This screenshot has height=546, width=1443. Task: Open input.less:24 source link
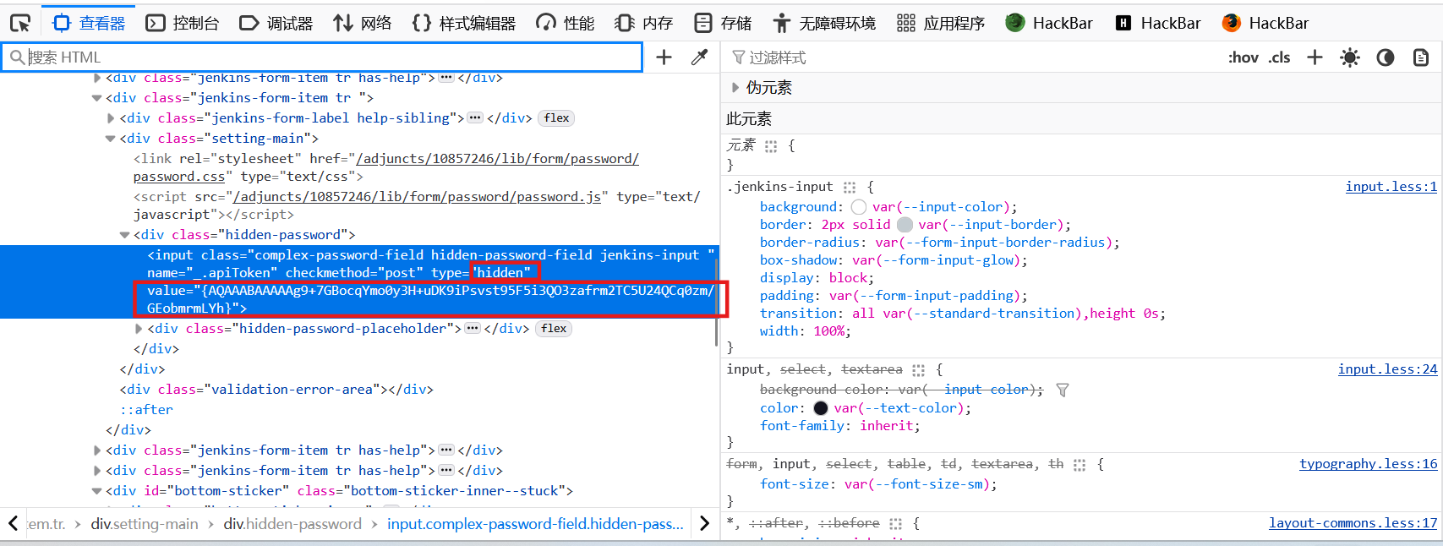click(x=1387, y=369)
